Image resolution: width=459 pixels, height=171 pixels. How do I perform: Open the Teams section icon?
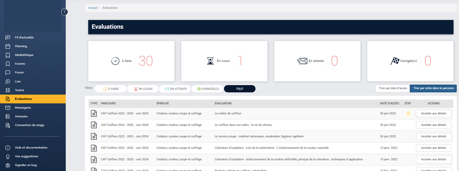pyautogui.click(x=8, y=90)
